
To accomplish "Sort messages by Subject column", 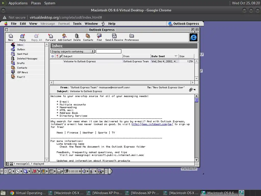I will (93, 56).
